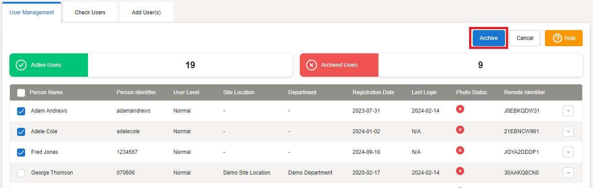Open the Add User(s) tab

tap(146, 13)
